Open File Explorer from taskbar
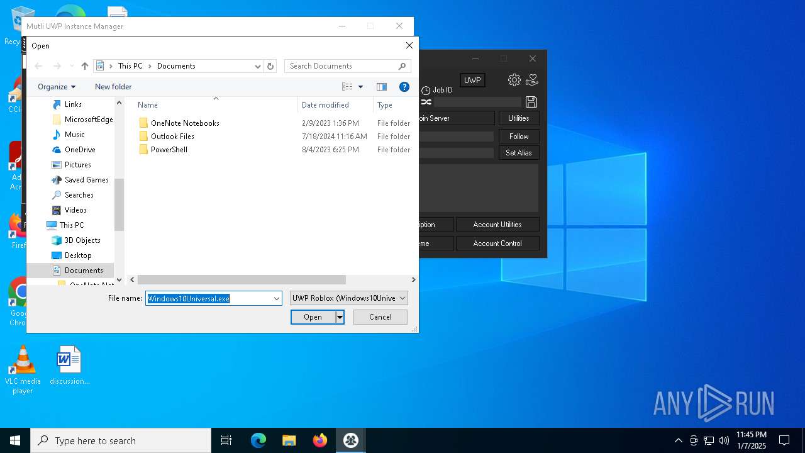Screen dimensions: 805x453 (x=289, y=440)
